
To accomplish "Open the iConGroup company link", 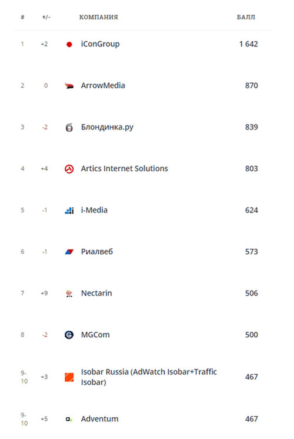I will coord(100,44).
